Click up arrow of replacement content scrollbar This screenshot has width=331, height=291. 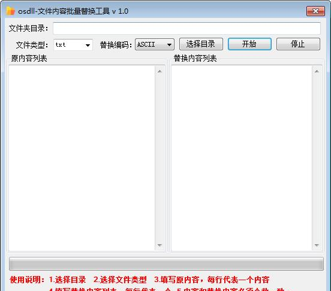click(x=317, y=71)
